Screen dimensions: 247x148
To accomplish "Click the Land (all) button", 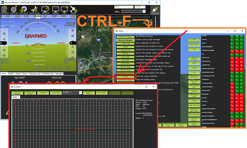I will 56,93.
